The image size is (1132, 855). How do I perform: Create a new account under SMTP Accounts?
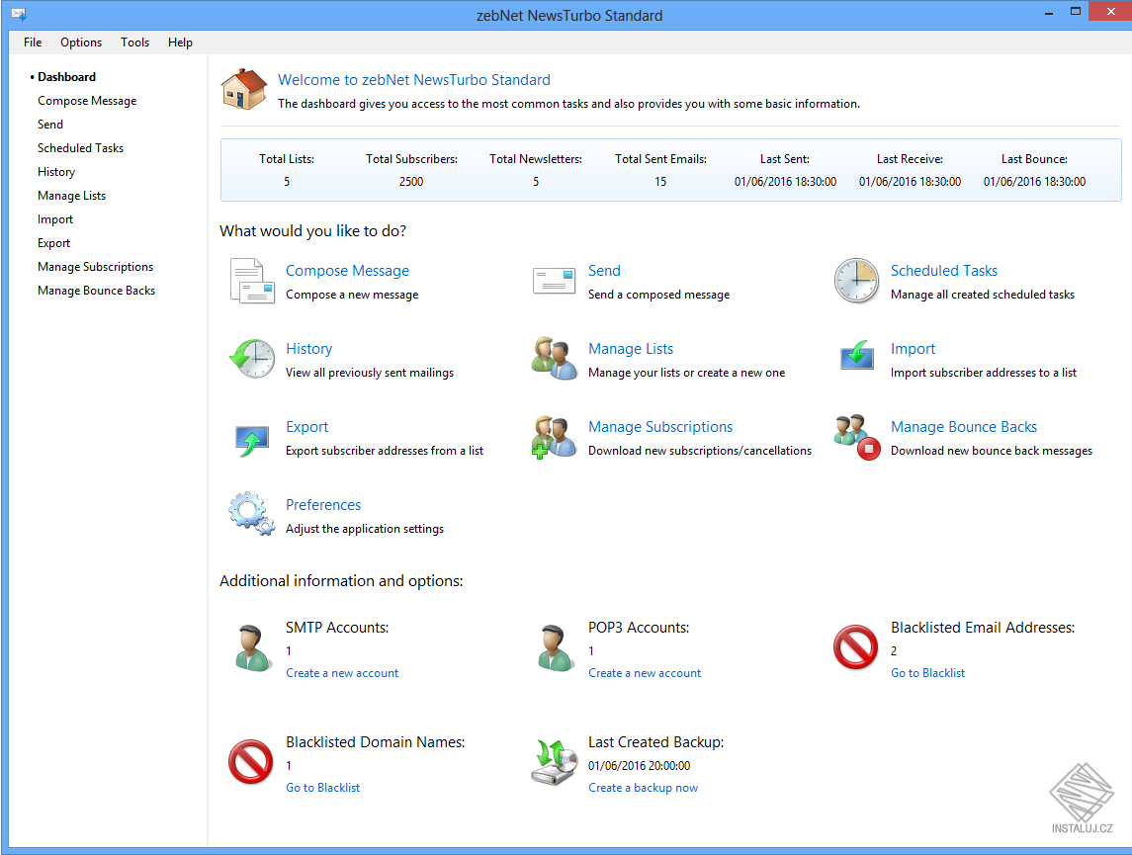(341, 673)
